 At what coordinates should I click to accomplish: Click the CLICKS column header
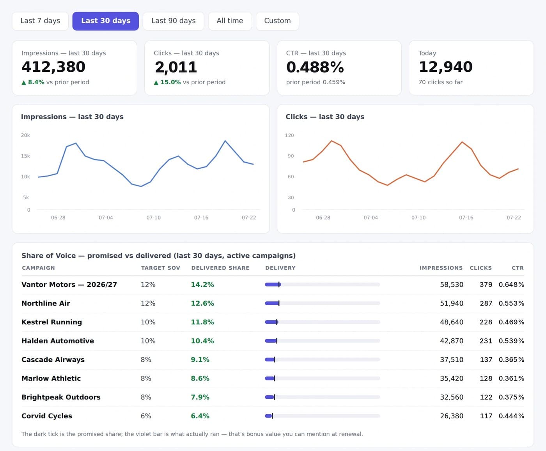click(481, 268)
